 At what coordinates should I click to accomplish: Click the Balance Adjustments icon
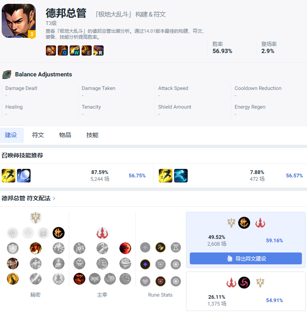click(7, 75)
